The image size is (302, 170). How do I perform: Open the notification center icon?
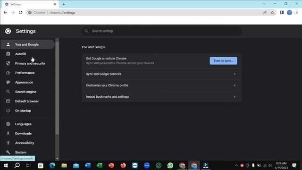(294, 166)
